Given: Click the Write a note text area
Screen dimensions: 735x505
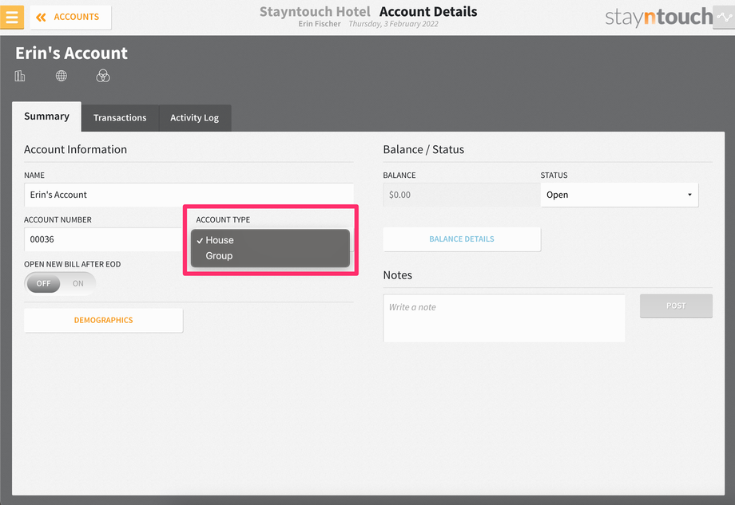Looking at the screenshot, I should (x=504, y=318).
